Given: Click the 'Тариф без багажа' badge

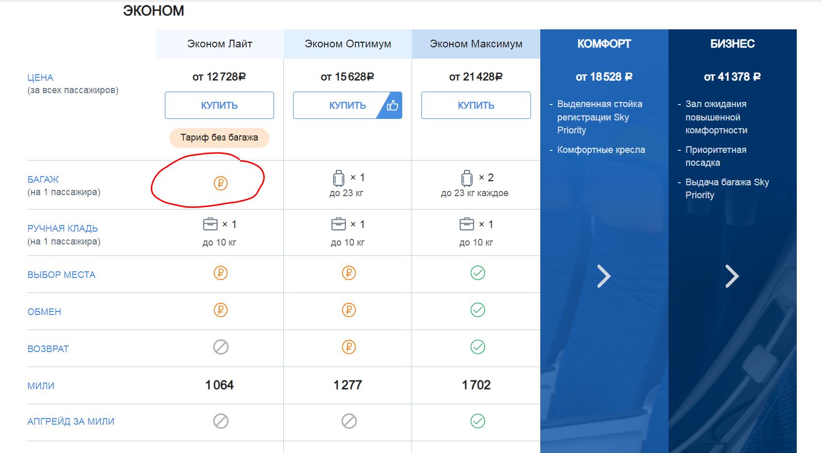Looking at the screenshot, I should (219, 137).
